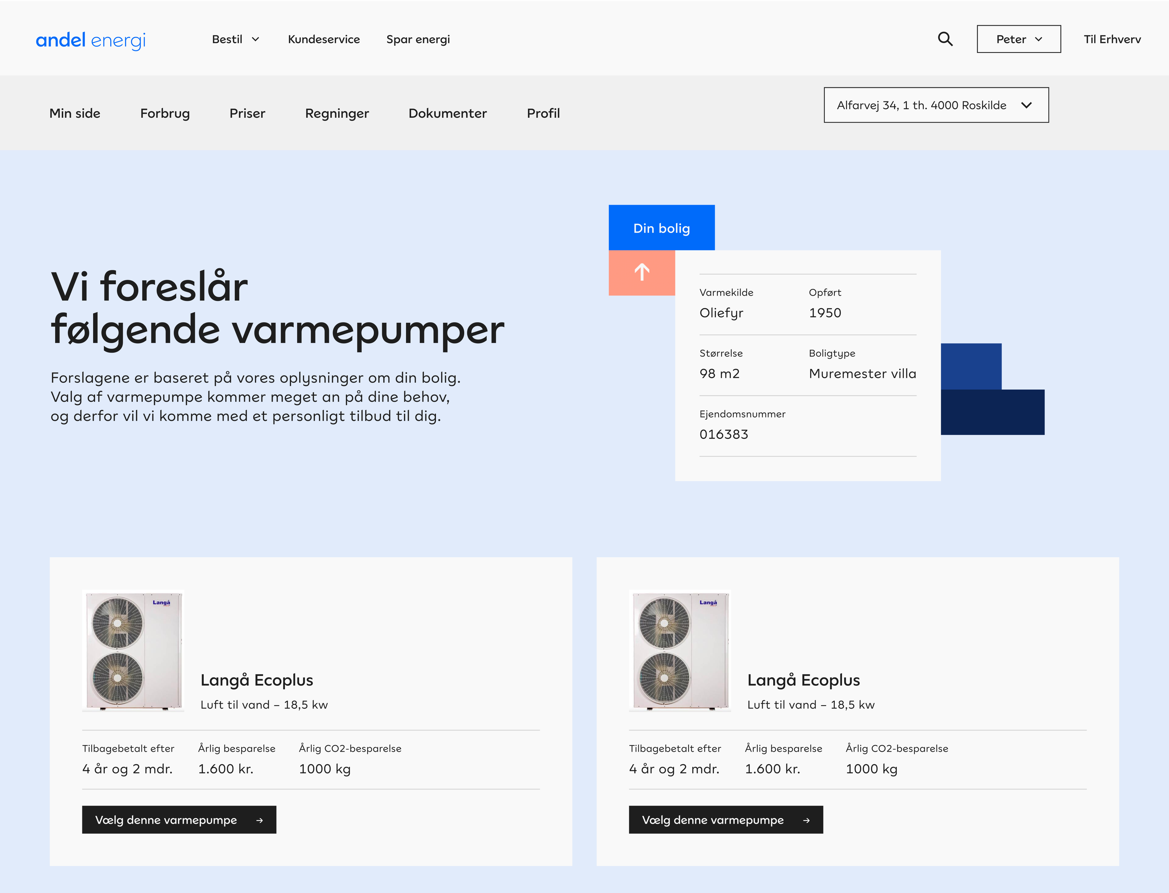Open the Min side tab
The height and width of the screenshot is (893, 1169).
75,113
